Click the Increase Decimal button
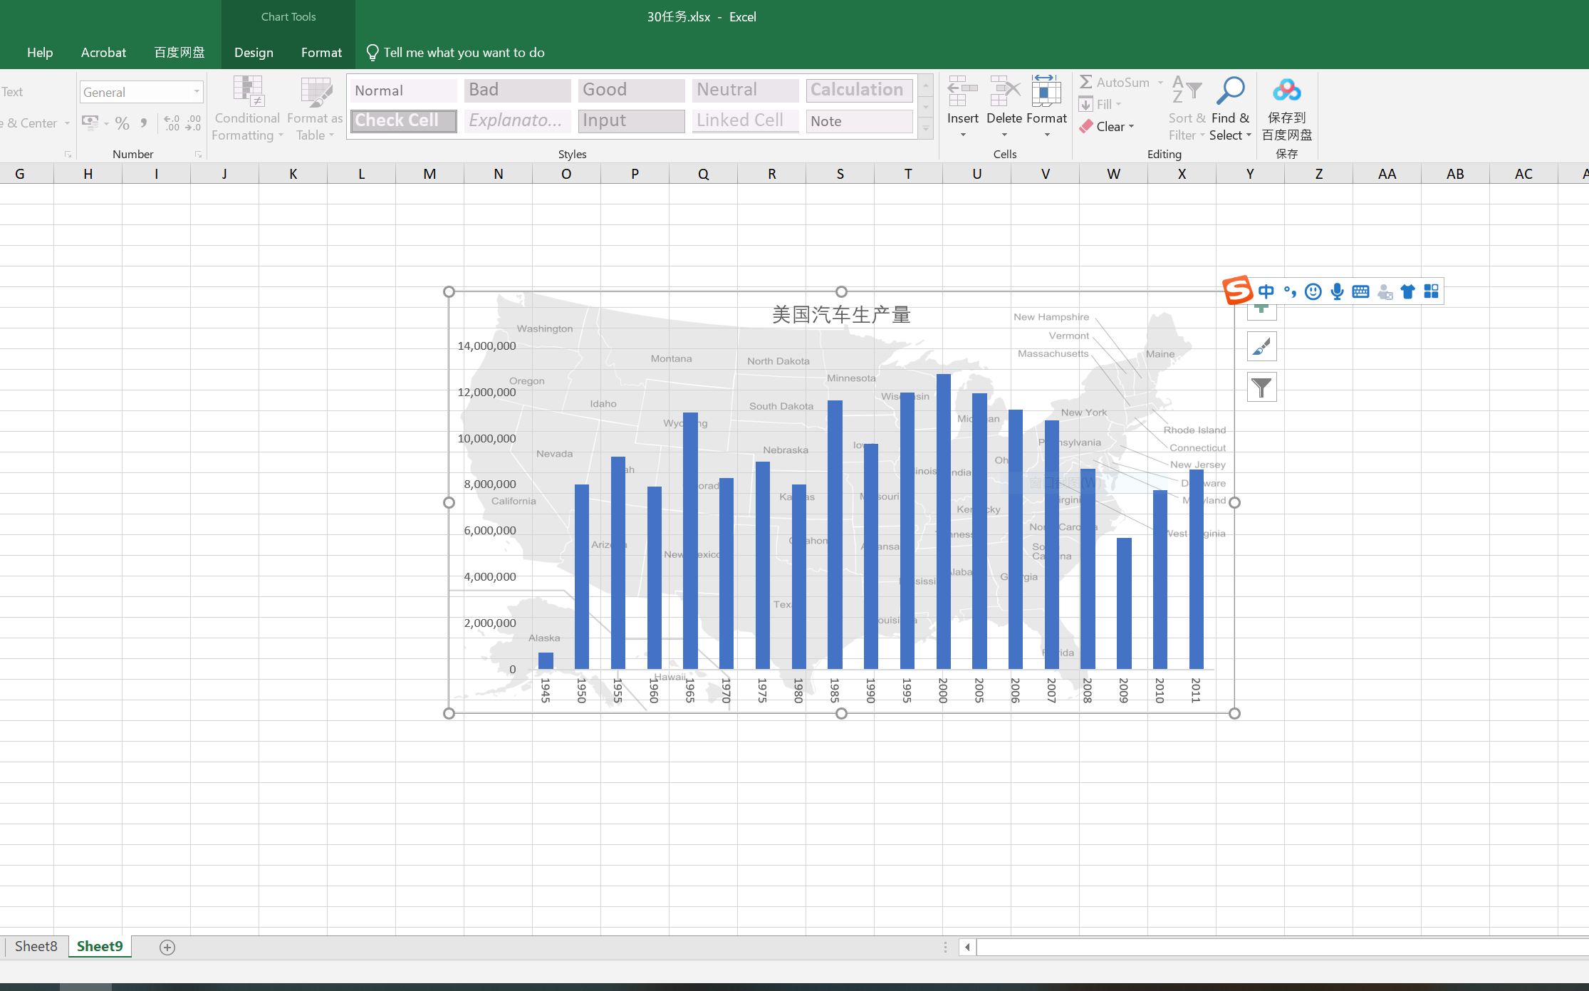 tap(172, 123)
